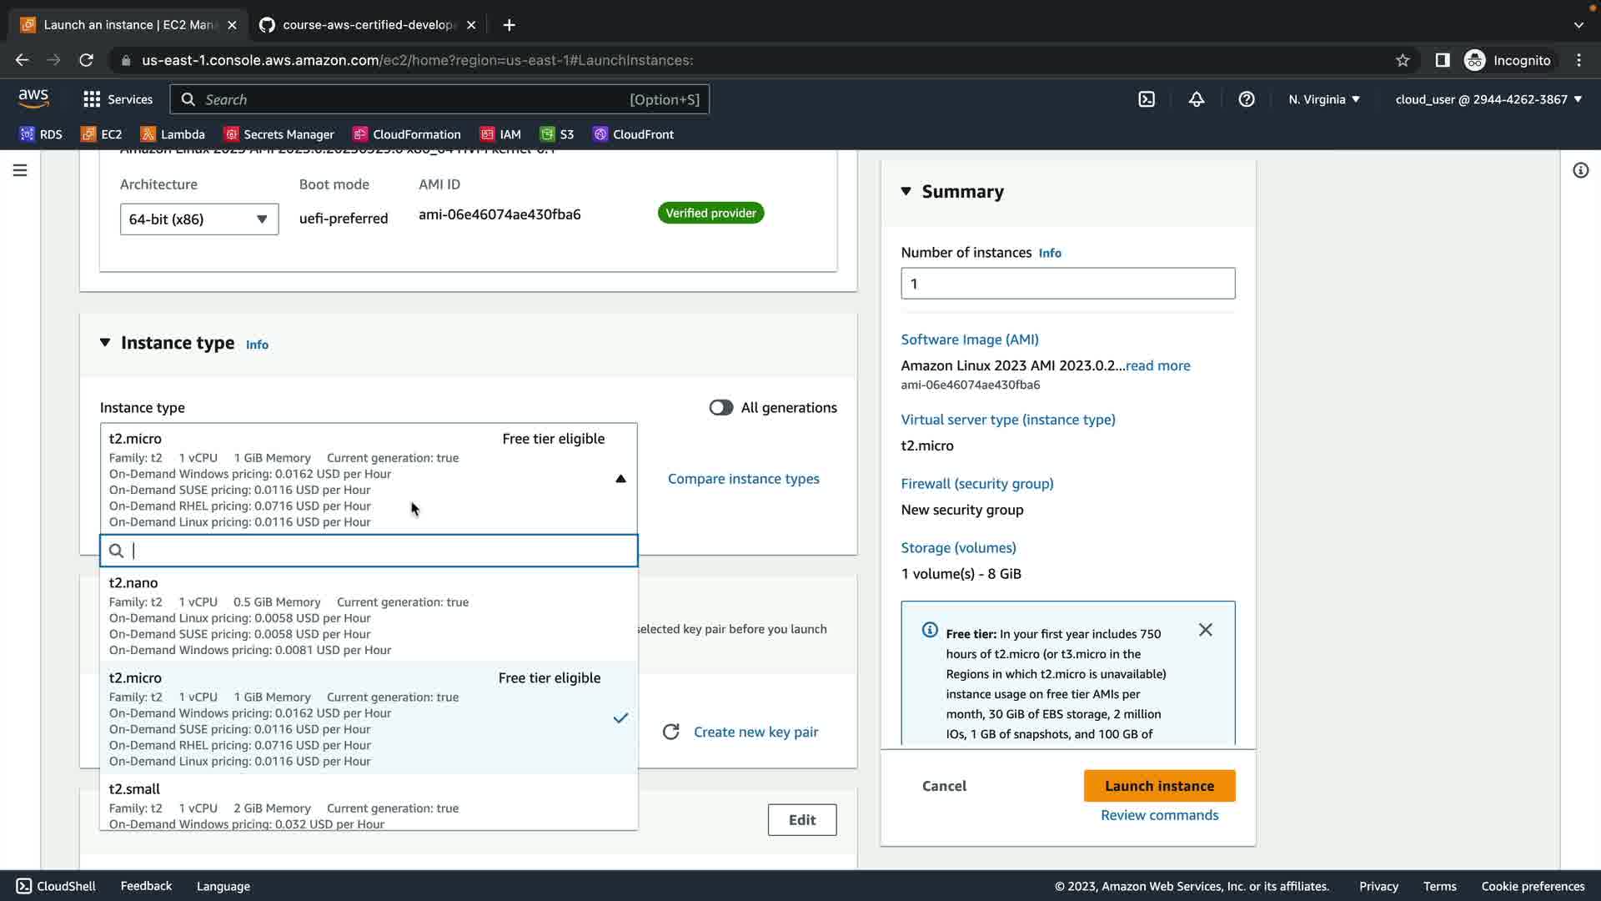Open the Architecture 64-bit (x86) dropdown
The image size is (1601, 901).
(x=198, y=219)
